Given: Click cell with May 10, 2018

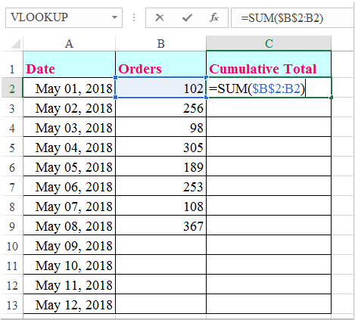Looking at the screenshot, I should pos(69,265).
